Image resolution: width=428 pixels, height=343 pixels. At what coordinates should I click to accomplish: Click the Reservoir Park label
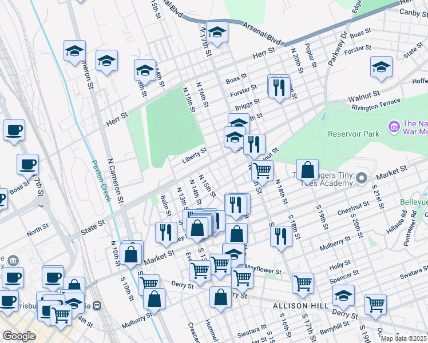point(354,134)
